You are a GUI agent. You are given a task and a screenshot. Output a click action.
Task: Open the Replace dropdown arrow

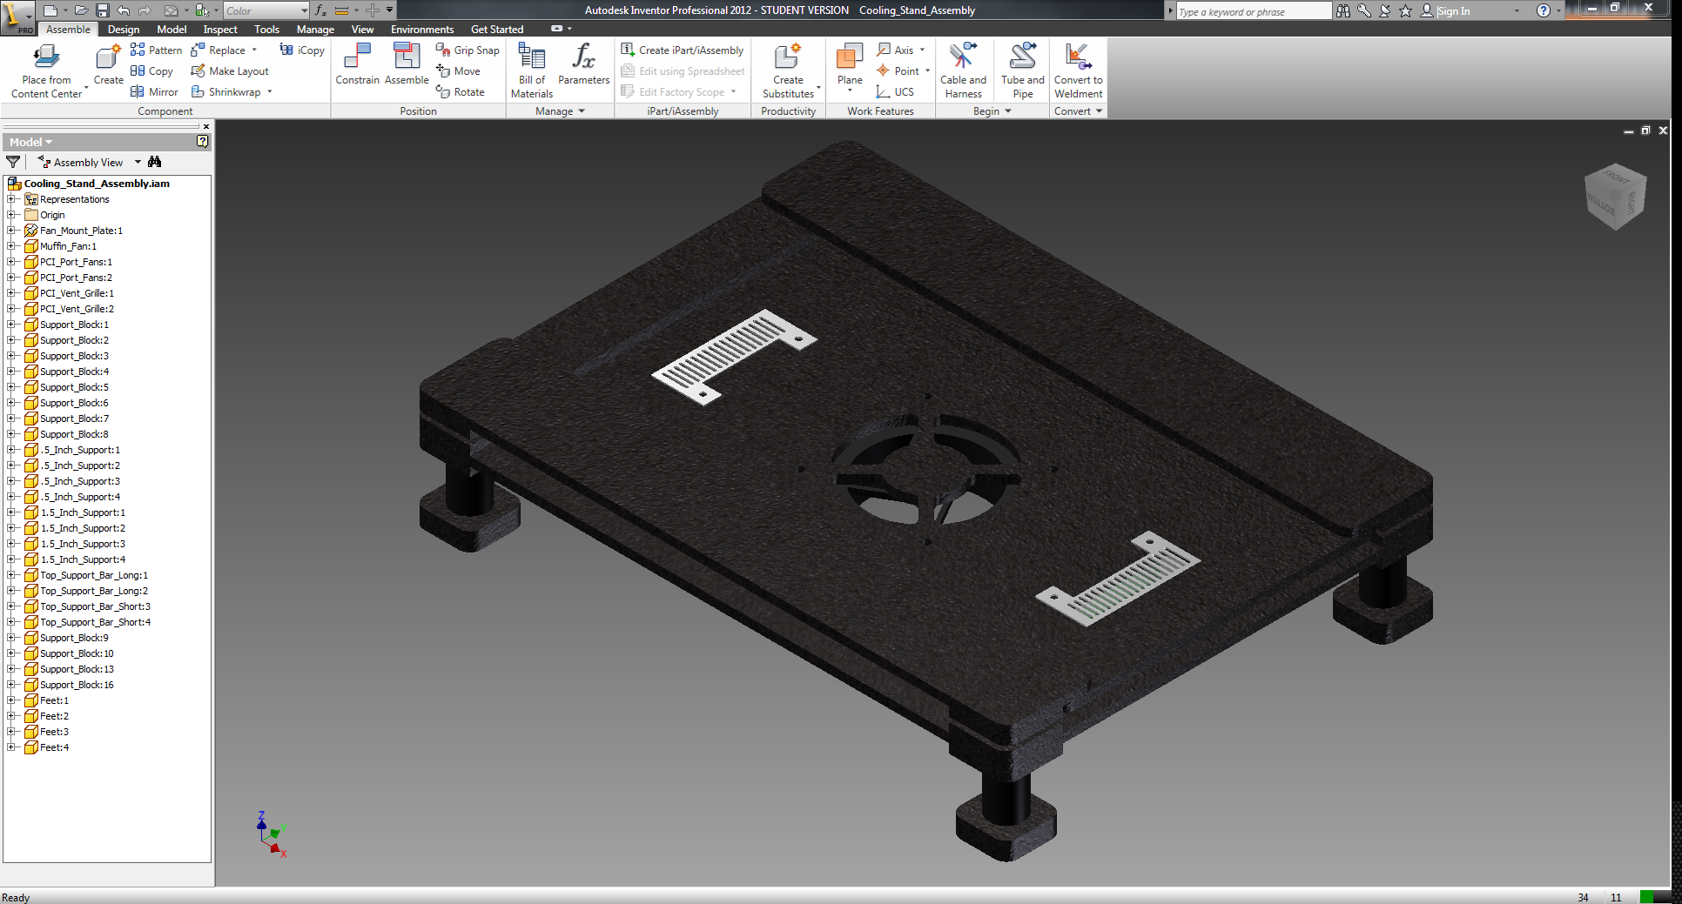[x=254, y=50]
